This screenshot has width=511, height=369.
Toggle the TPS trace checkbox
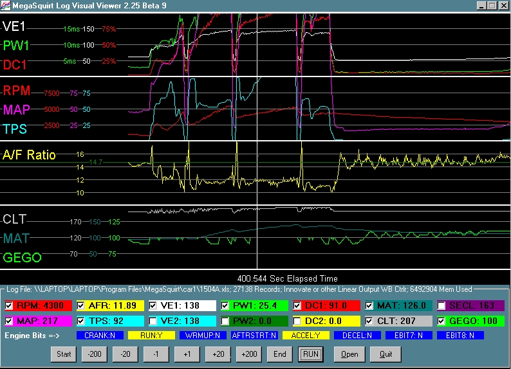(81, 321)
